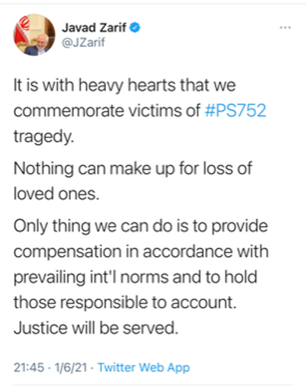306x387 pixels.
Task: Click the Iranian flag in the avatar
Action: click(22, 30)
